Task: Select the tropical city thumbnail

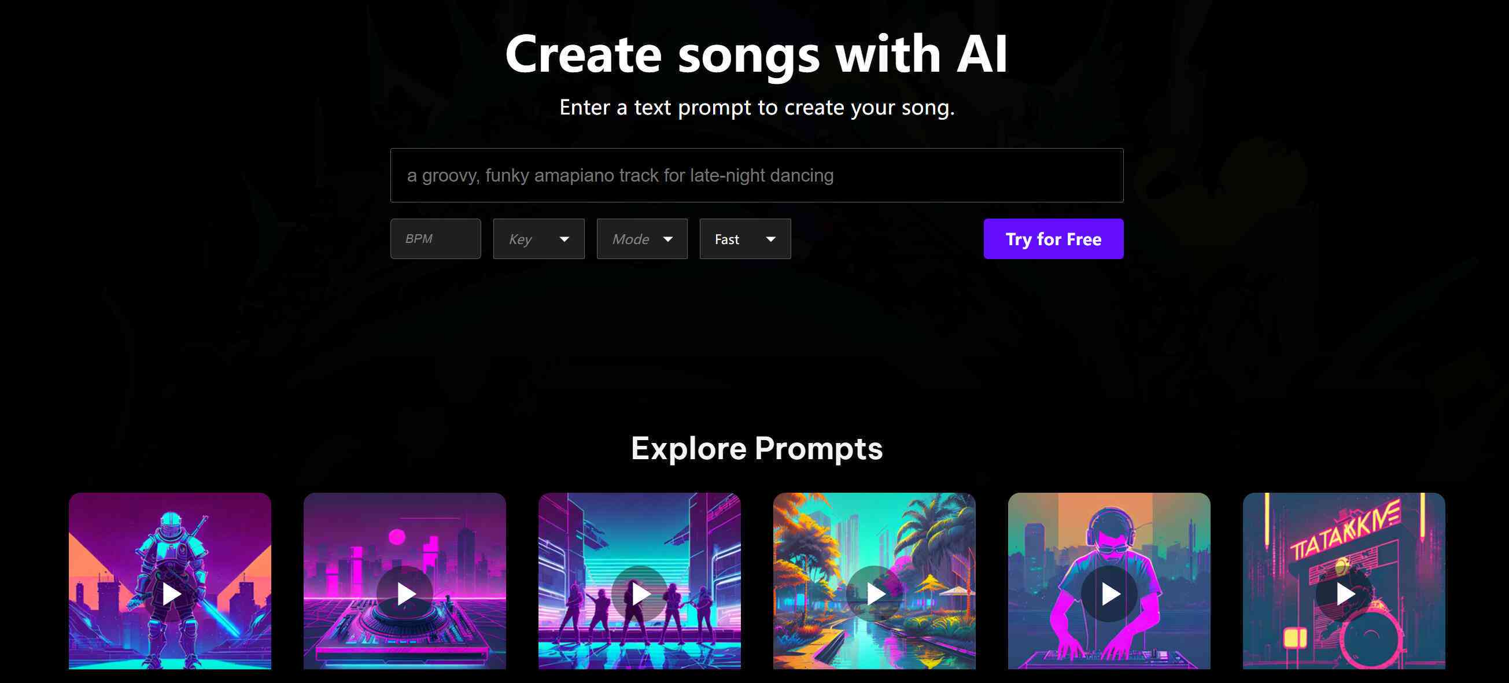Action: [874, 593]
